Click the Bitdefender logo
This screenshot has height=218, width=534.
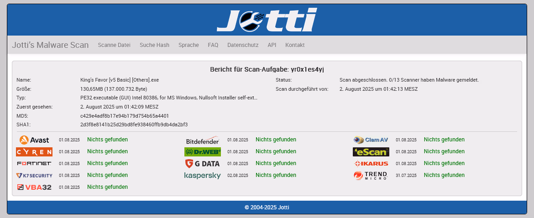click(x=202, y=140)
